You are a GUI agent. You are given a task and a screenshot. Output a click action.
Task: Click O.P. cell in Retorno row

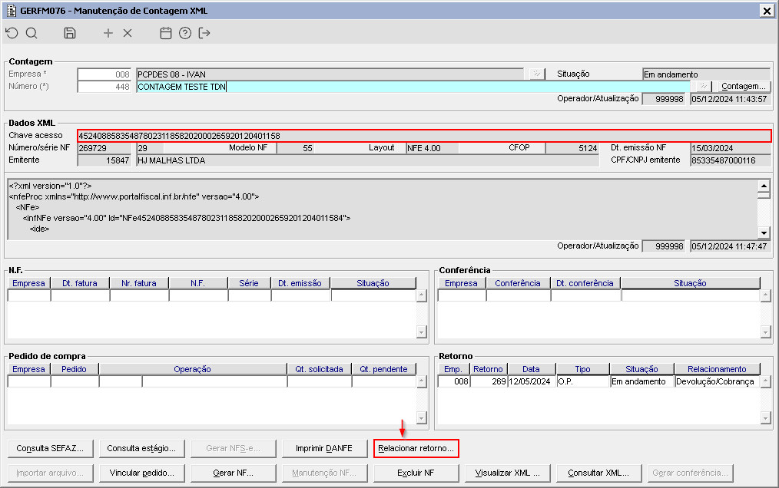click(x=583, y=382)
